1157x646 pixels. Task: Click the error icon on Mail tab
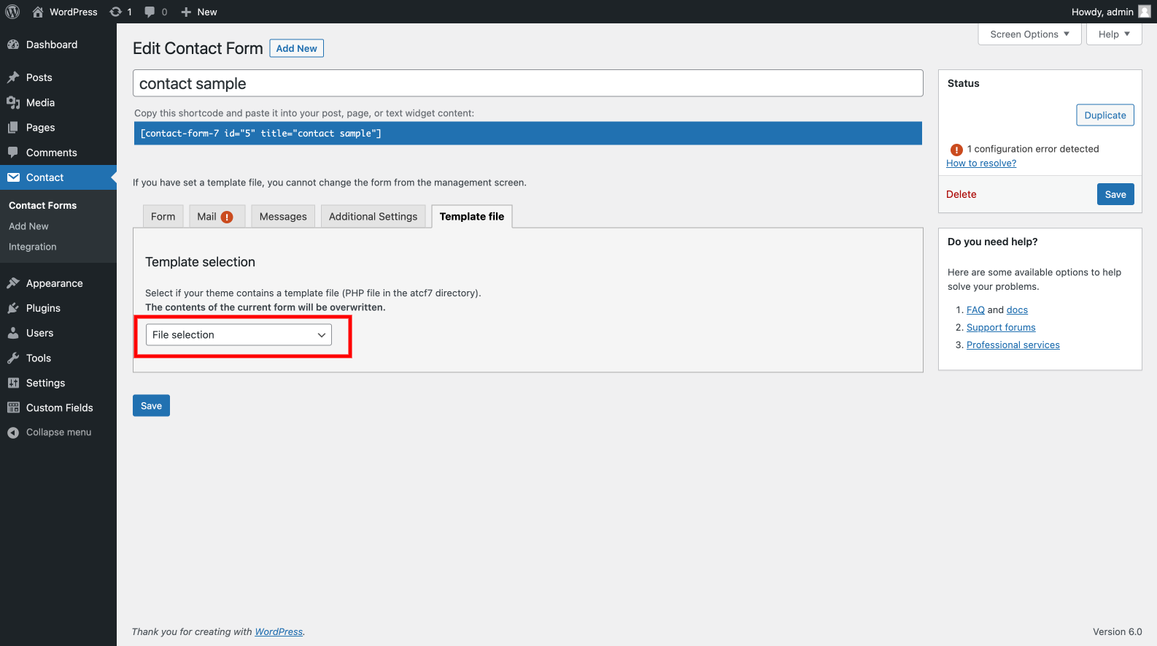(227, 217)
